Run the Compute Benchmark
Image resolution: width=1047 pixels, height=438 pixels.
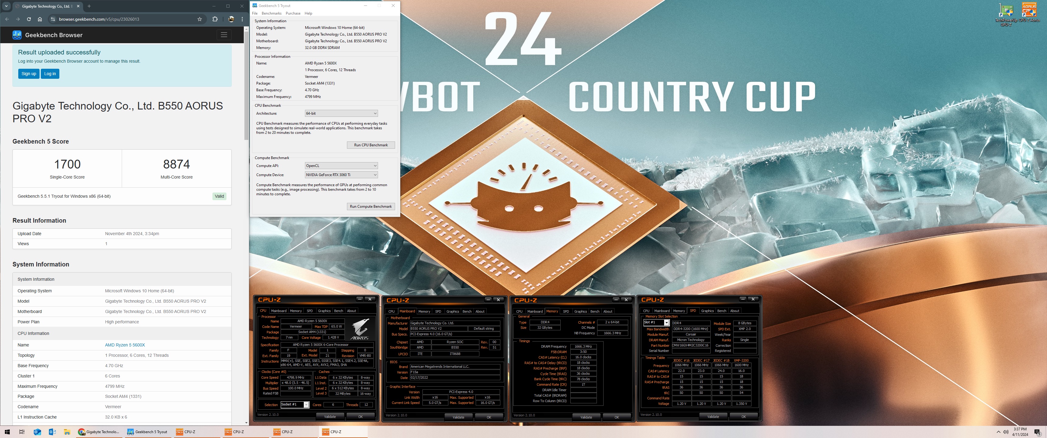pos(371,207)
